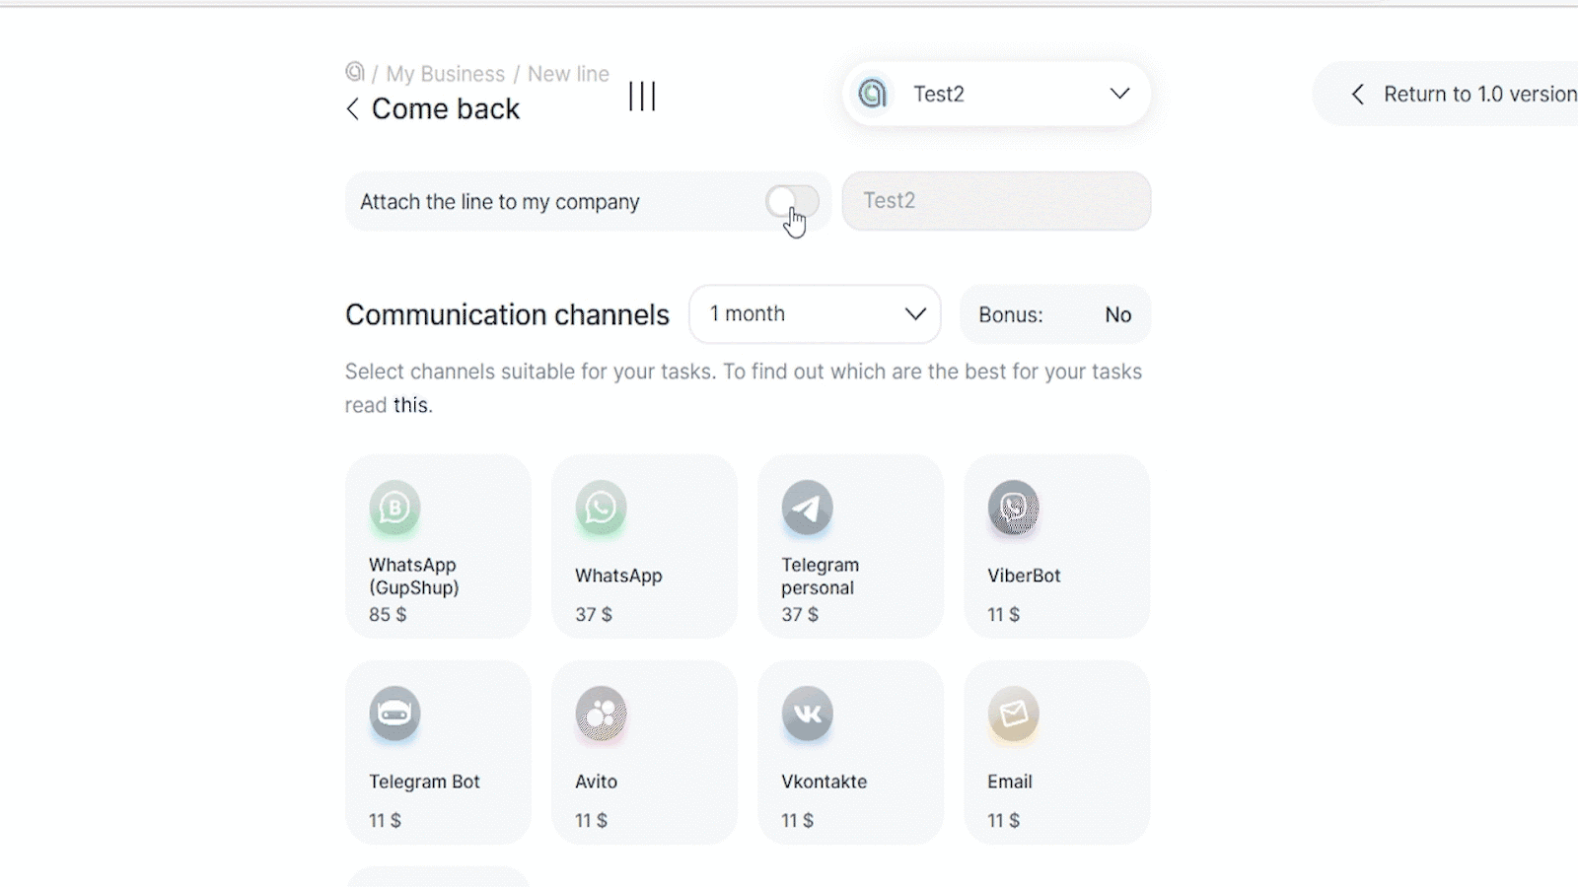This screenshot has width=1578, height=887.
Task: Click the Vkontakte label text
Action: tap(824, 782)
